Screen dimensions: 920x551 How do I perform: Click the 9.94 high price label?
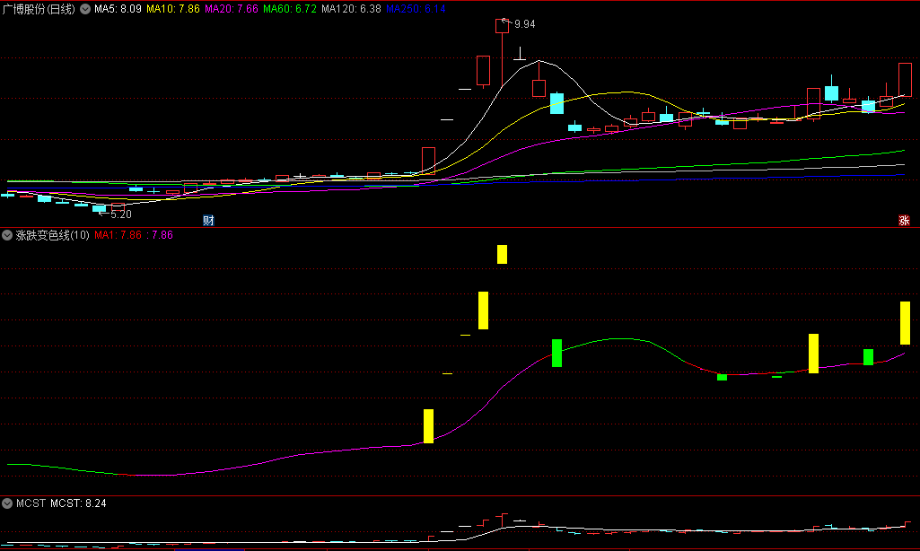(524, 24)
